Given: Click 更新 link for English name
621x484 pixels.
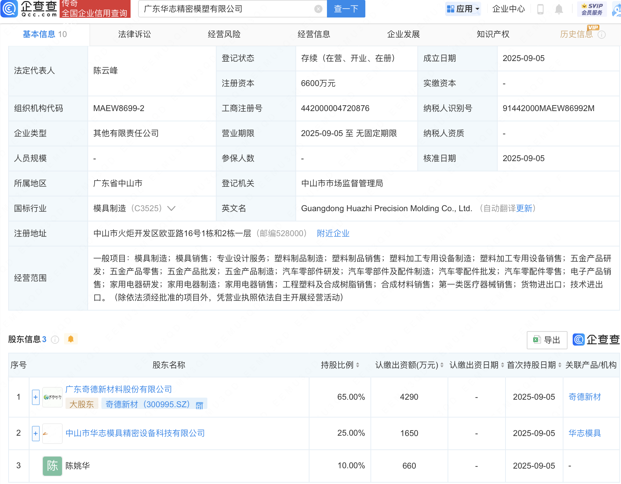Looking at the screenshot, I should coord(524,208).
